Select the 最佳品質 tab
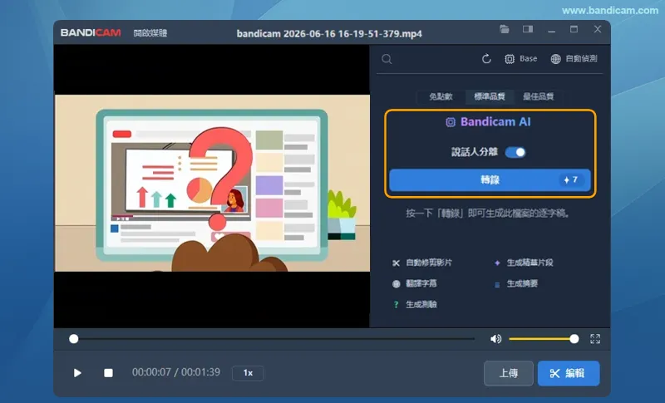 click(x=538, y=96)
